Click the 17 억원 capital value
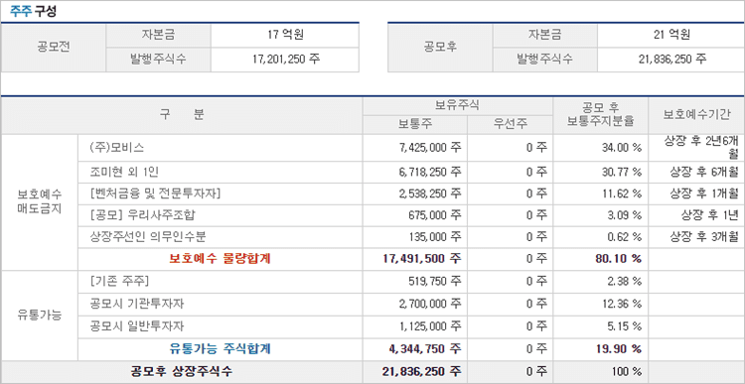The image size is (745, 384). (x=285, y=35)
